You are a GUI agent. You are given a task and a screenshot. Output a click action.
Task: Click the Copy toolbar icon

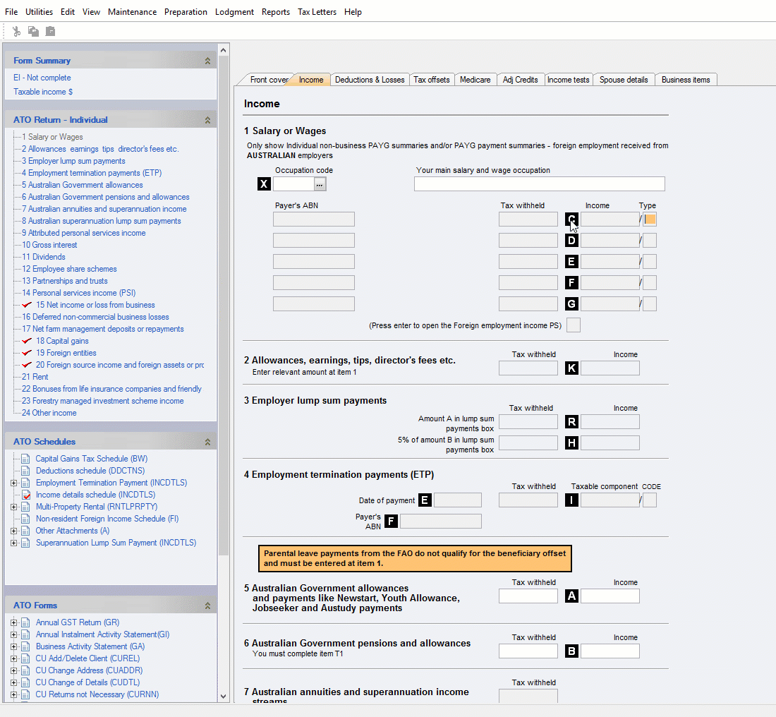click(33, 31)
